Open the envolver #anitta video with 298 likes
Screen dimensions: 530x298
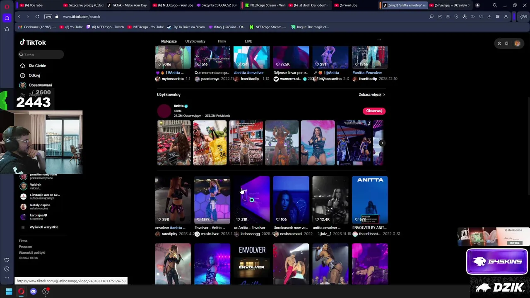[173, 200]
